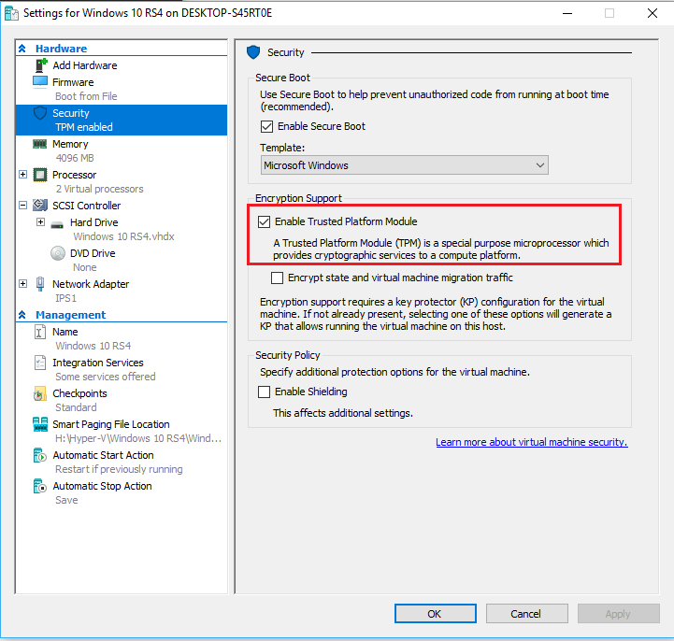674x641 pixels.
Task: Click 'IPS1' under Network Adapter
Action: (x=65, y=298)
